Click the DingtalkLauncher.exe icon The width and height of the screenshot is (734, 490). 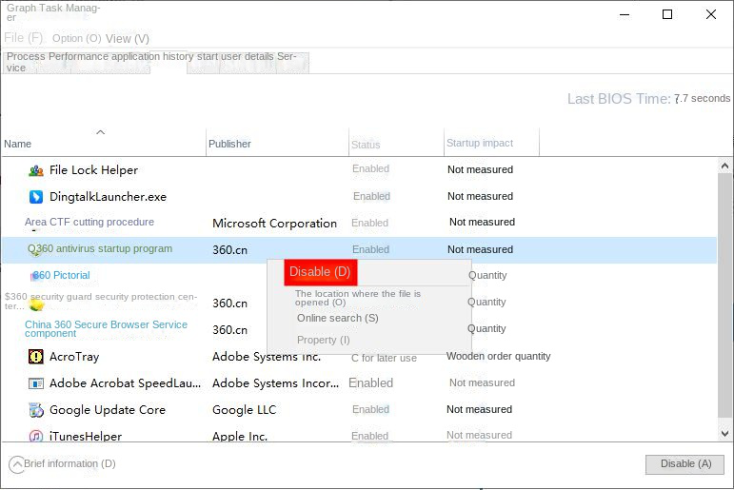pyautogui.click(x=36, y=197)
